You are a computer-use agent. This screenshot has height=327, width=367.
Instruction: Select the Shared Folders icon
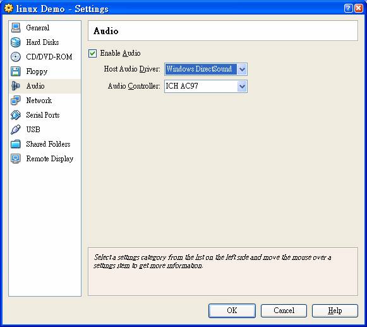point(16,144)
